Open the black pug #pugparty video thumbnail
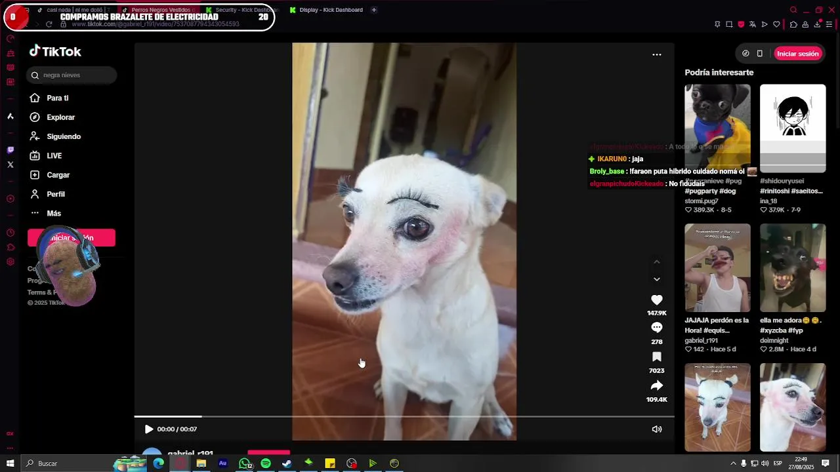The width and height of the screenshot is (840, 472). click(717, 128)
